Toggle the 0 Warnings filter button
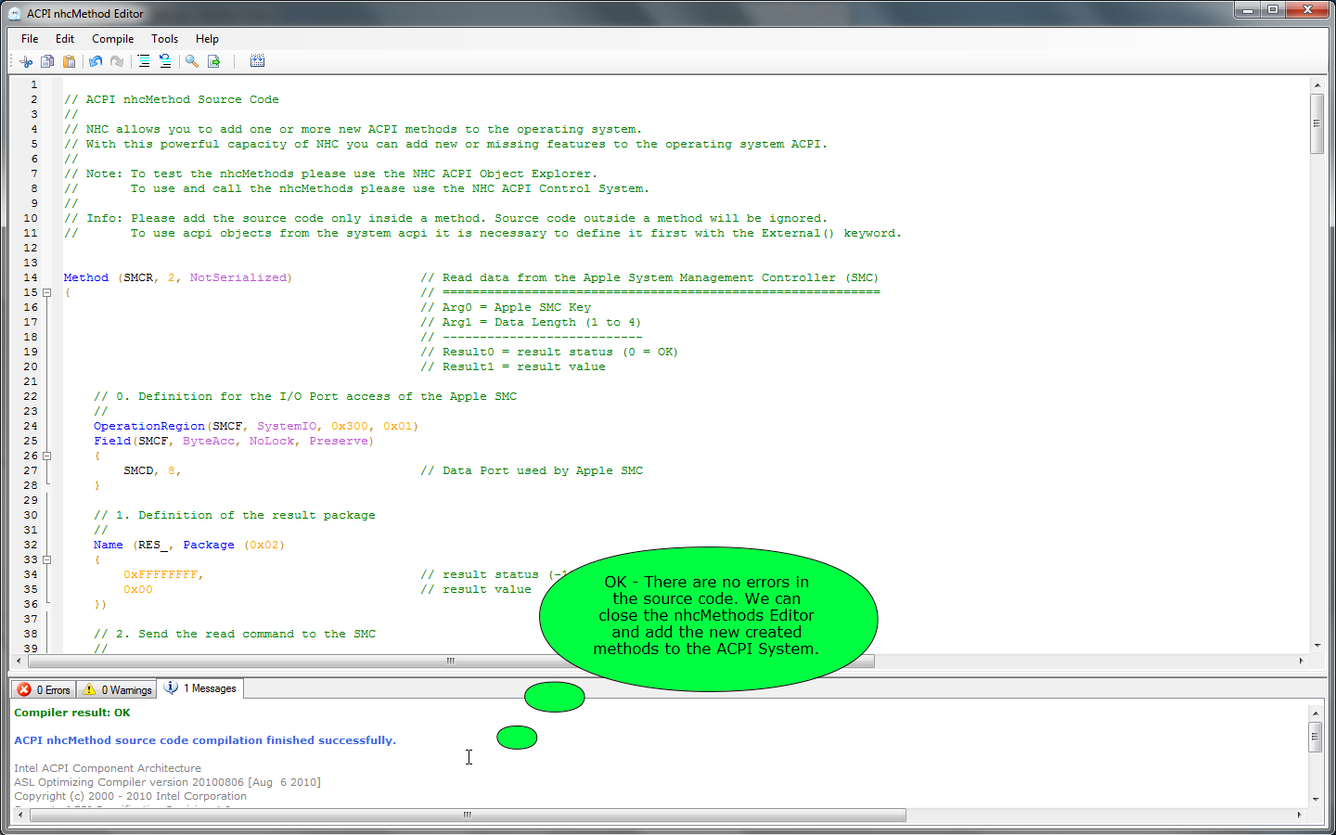This screenshot has width=1336, height=835. click(117, 689)
